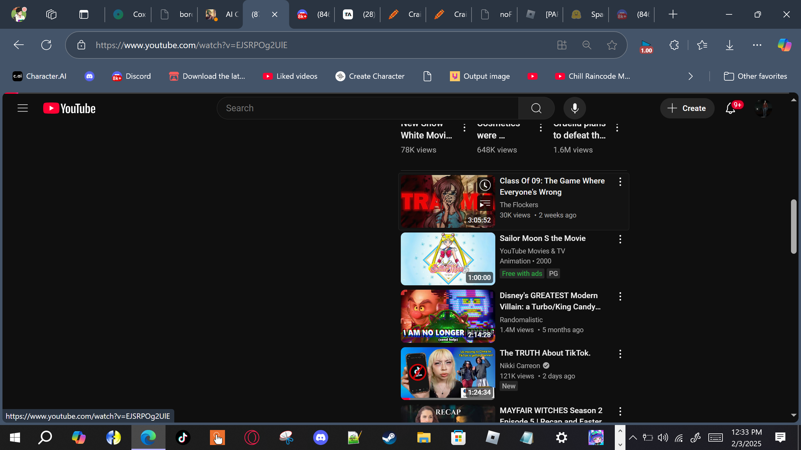The image size is (801, 450).
Task: Open Discord from the taskbar
Action: [x=321, y=437]
